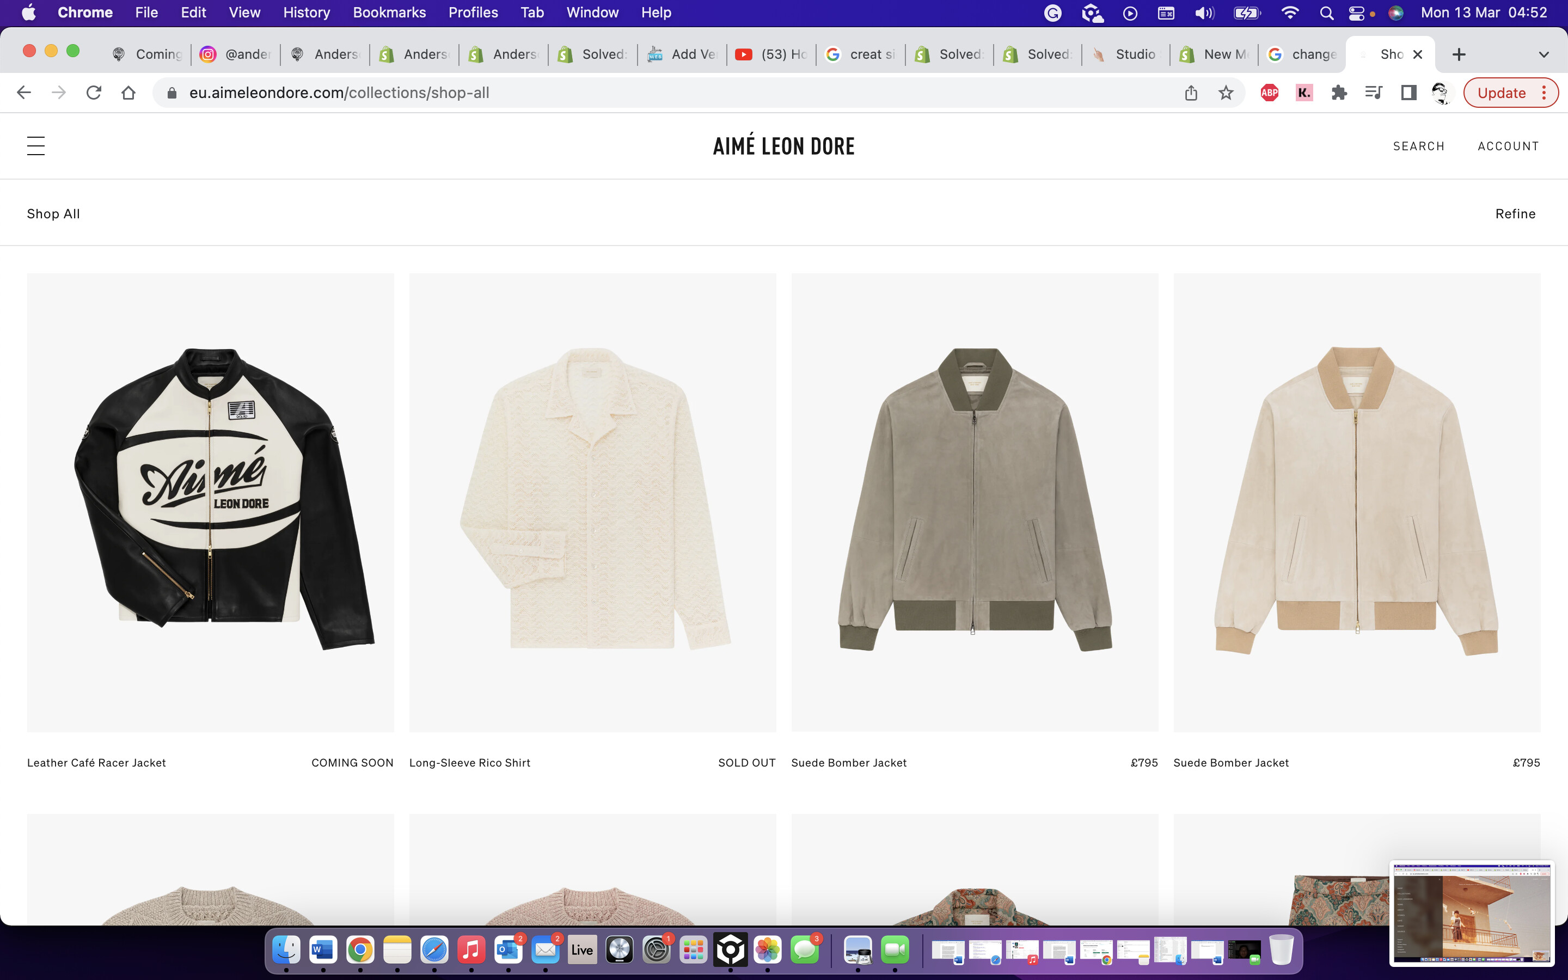This screenshot has width=1568, height=980.
Task: Open macOS Control Center toggle
Action: 1356,13
